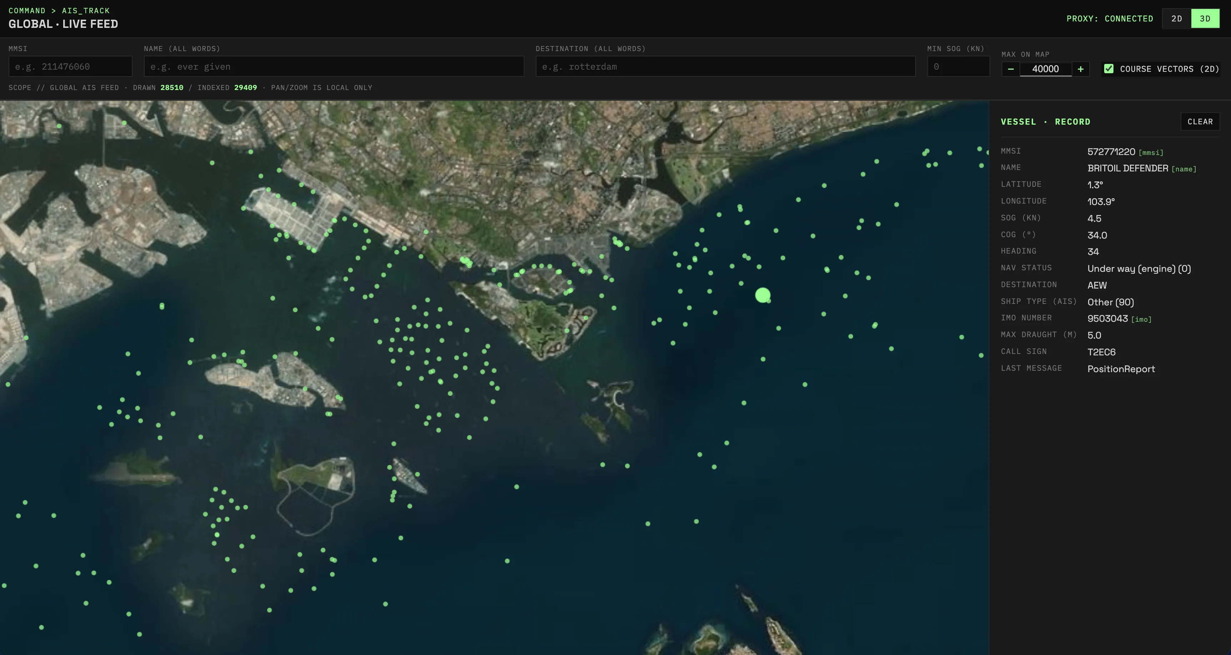
Task: Click the latitude value 1.3°
Action: (x=1095, y=185)
